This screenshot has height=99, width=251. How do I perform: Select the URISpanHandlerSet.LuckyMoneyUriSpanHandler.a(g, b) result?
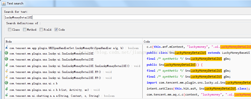tap(74, 48)
